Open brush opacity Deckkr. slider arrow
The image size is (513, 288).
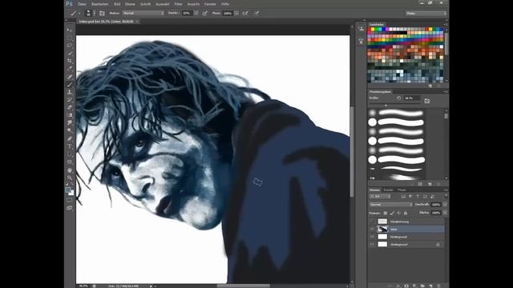(x=196, y=13)
